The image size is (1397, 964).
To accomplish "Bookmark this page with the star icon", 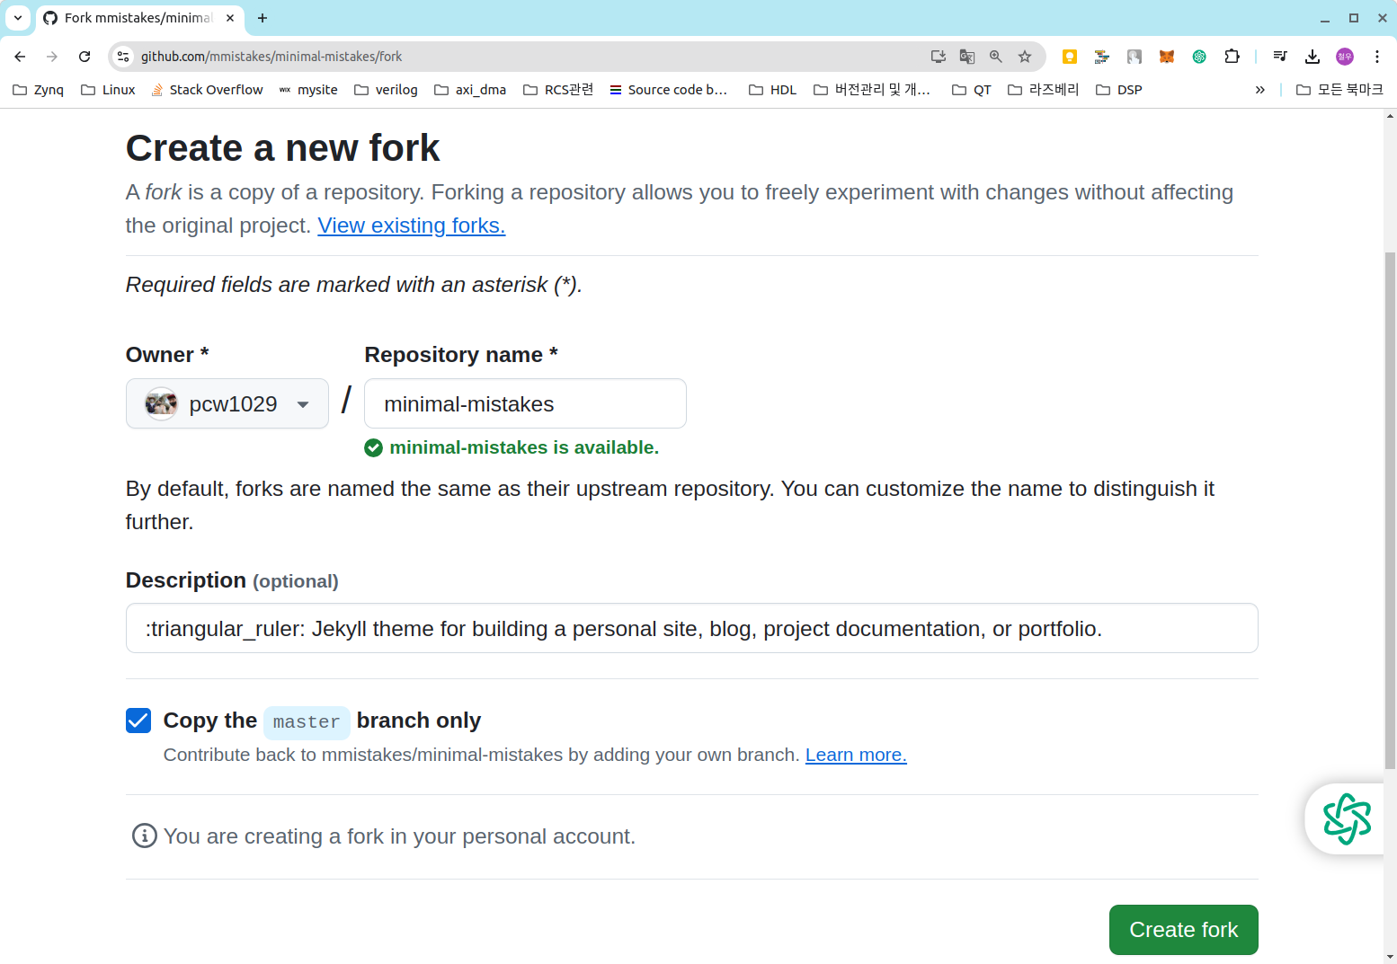I will (1024, 57).
